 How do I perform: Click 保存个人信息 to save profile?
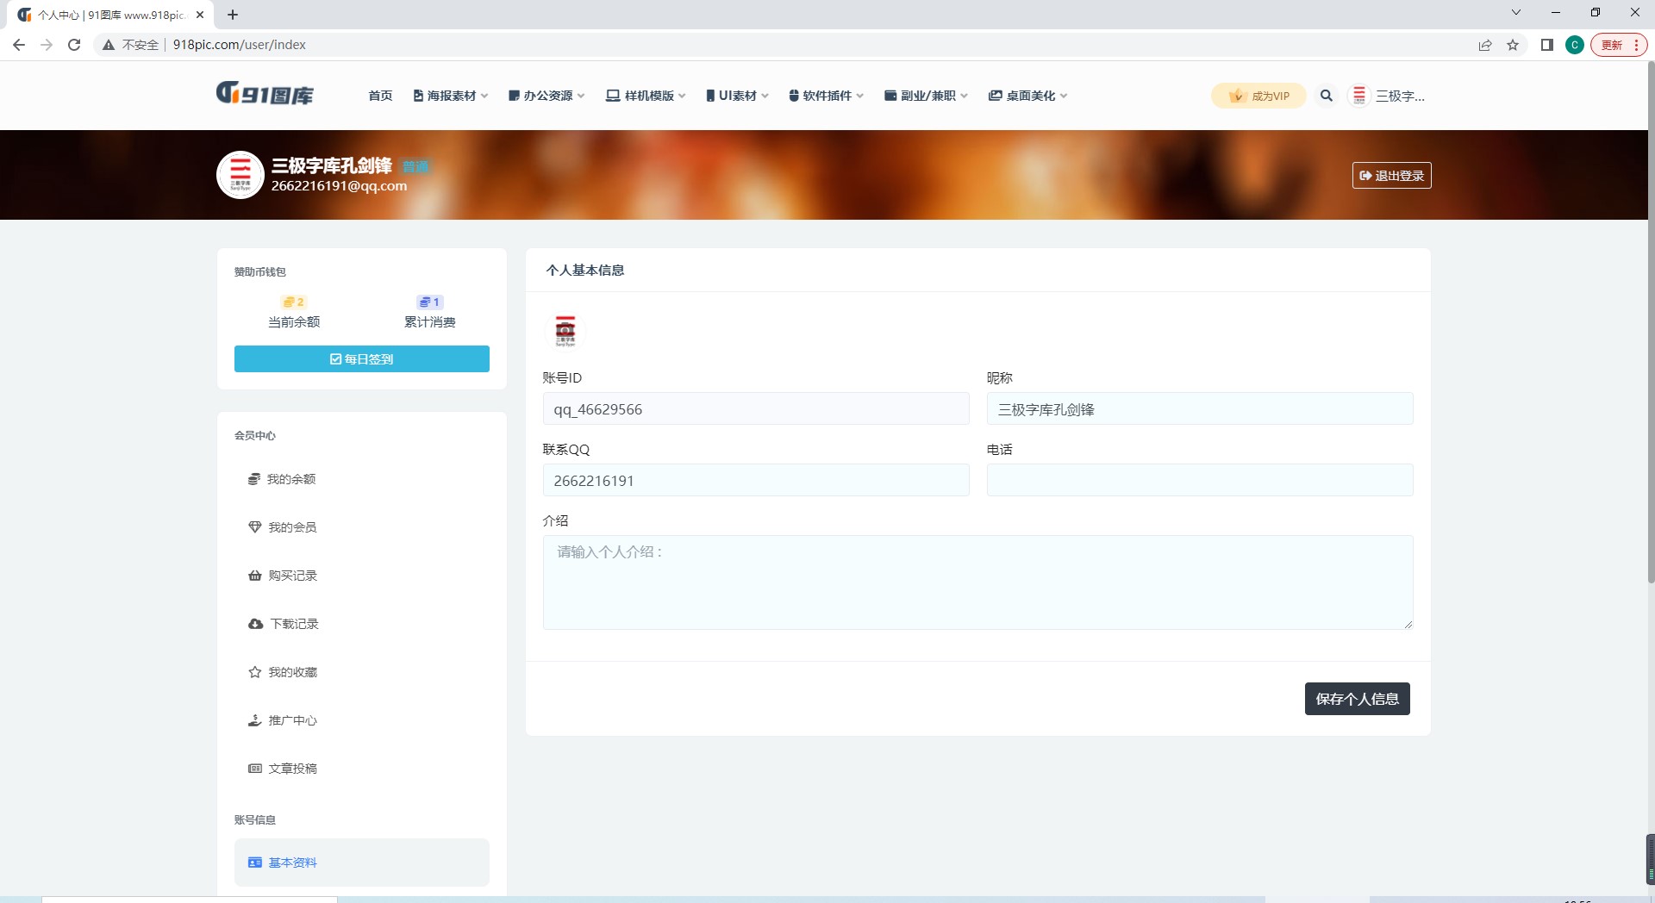[1356, 699]
